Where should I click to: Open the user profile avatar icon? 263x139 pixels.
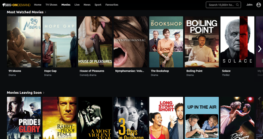[x=258, y=5]
